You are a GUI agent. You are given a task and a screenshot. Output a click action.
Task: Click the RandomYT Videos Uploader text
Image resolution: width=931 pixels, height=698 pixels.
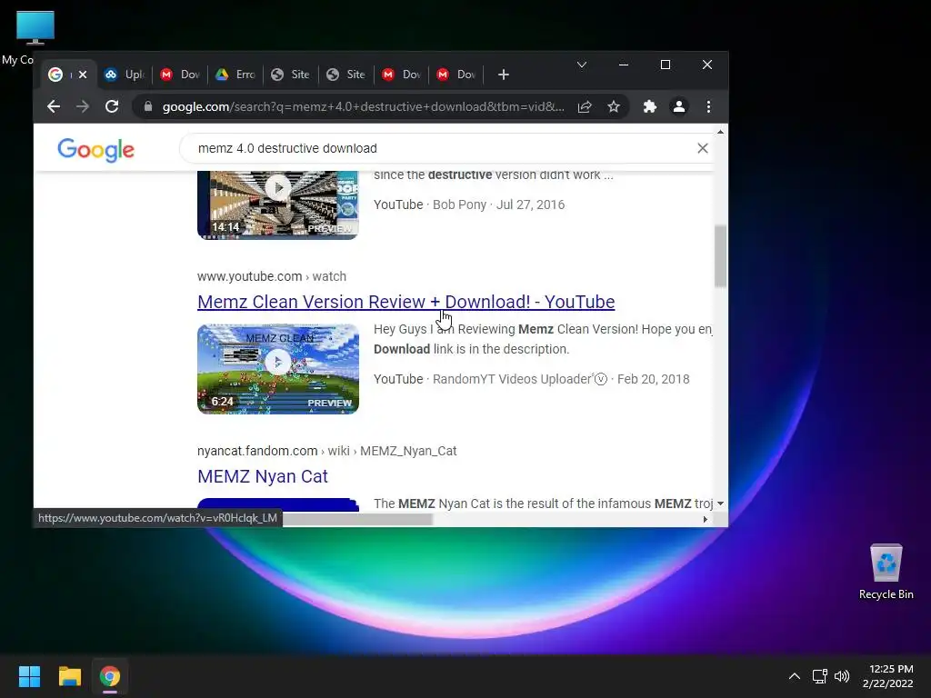click(x=512, y=379)
